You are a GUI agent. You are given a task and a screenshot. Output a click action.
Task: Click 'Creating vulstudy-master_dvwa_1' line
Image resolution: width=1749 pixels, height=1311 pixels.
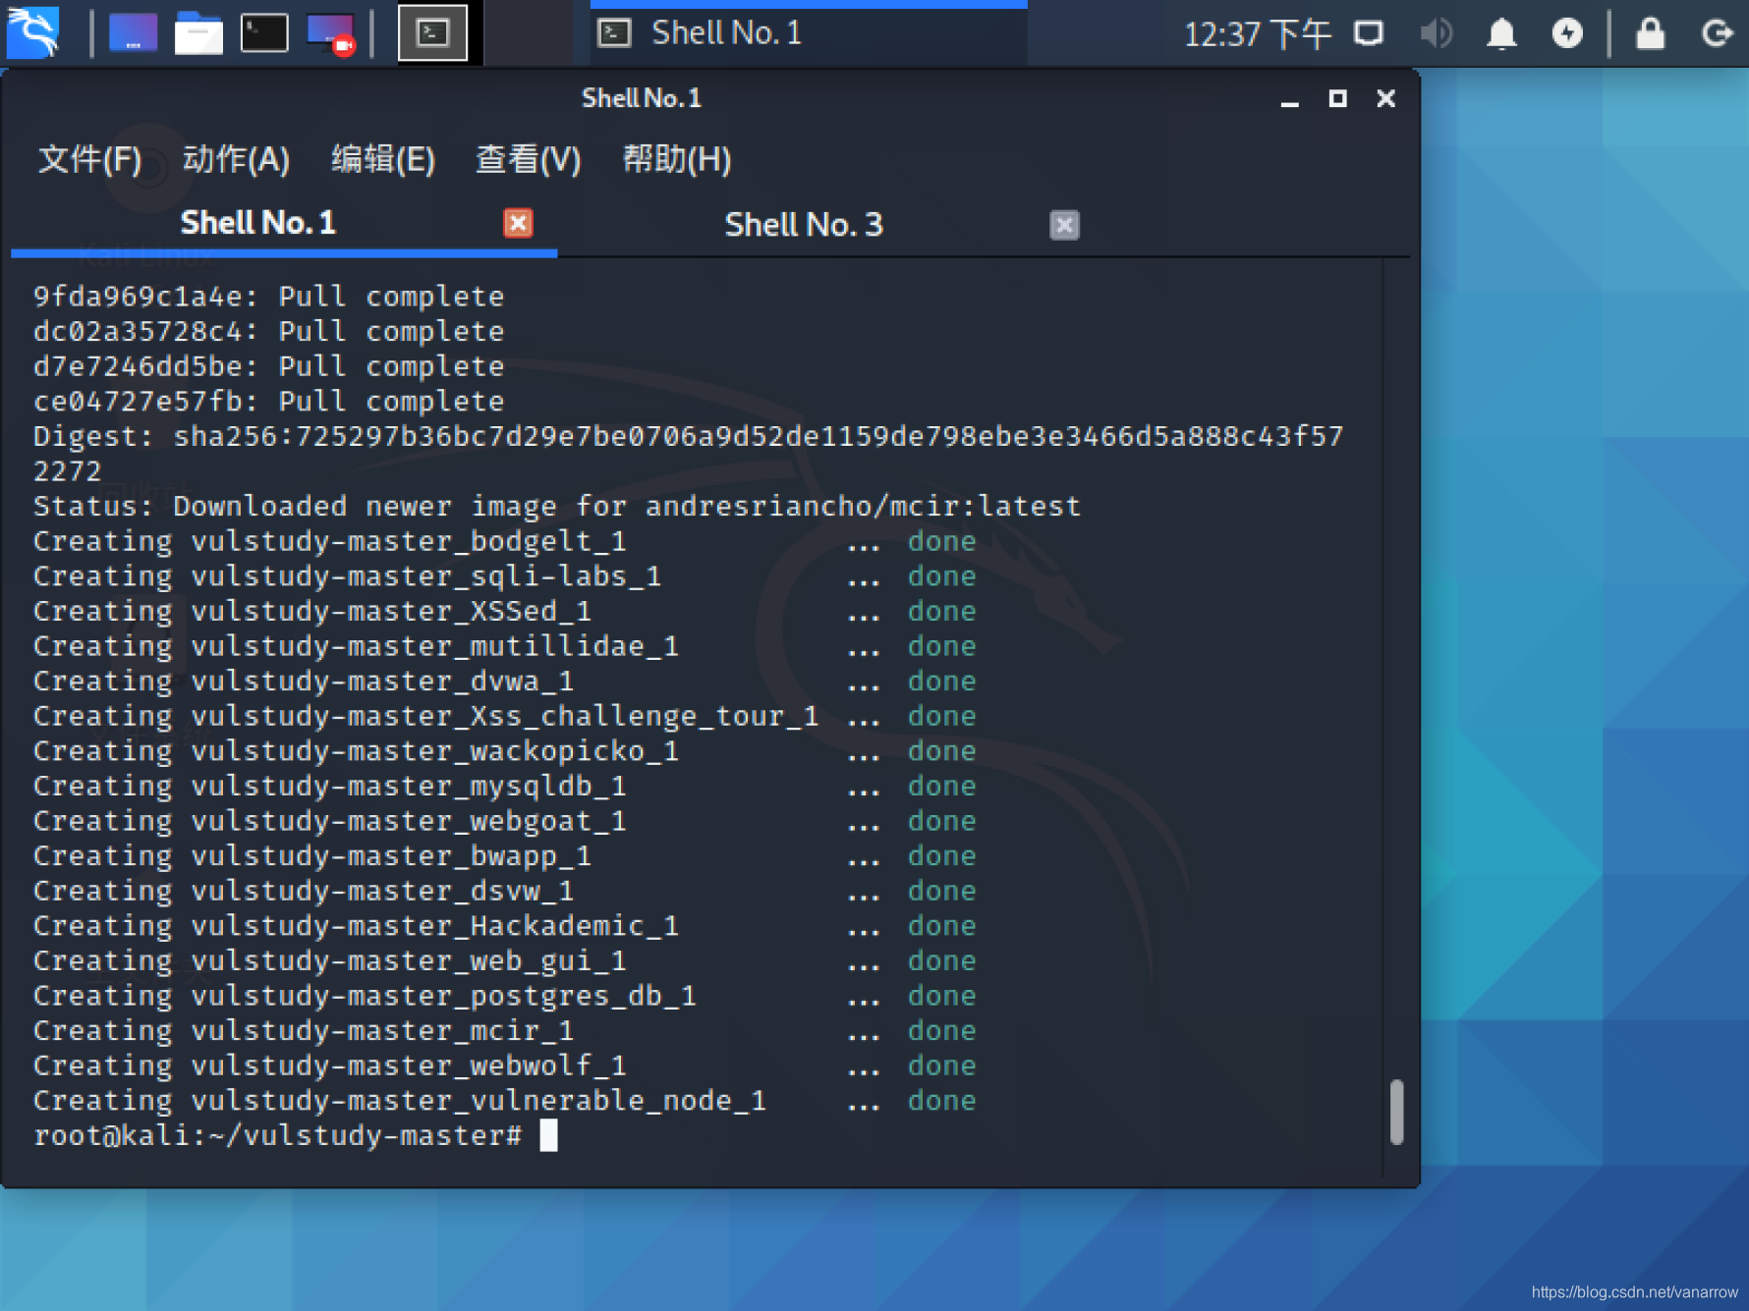504,682
